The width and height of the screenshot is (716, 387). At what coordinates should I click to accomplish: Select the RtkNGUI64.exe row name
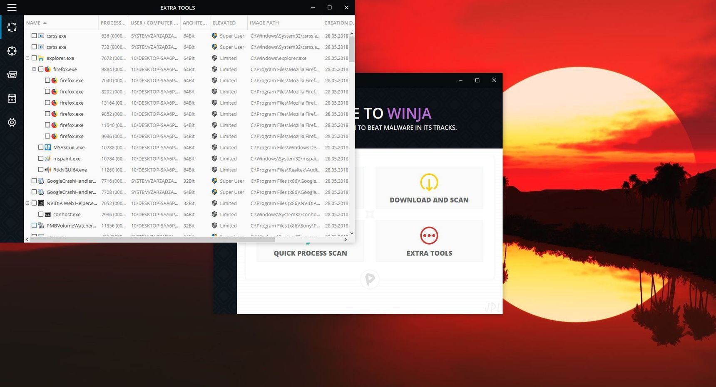click(x=70, y=170)
